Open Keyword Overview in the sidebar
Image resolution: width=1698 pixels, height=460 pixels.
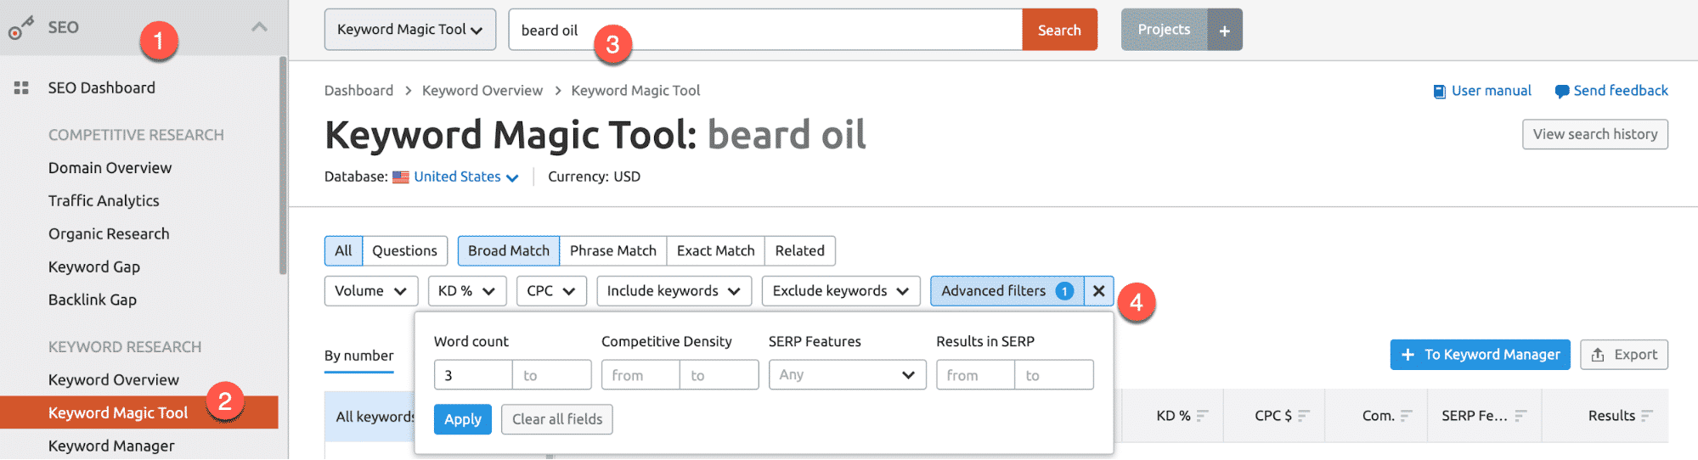click(x=113, y=380)
